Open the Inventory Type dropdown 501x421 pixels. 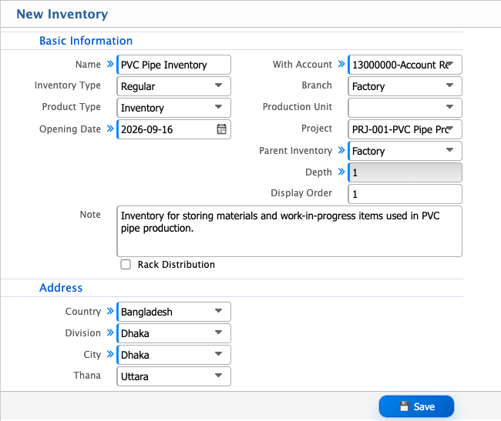(x=174, y=86)
